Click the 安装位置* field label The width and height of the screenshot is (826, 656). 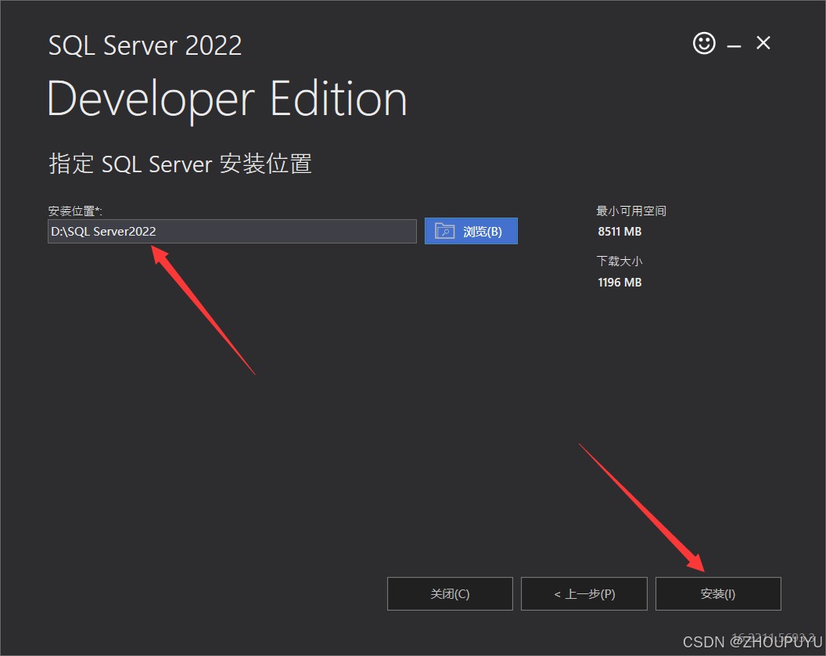coord(75,211)
